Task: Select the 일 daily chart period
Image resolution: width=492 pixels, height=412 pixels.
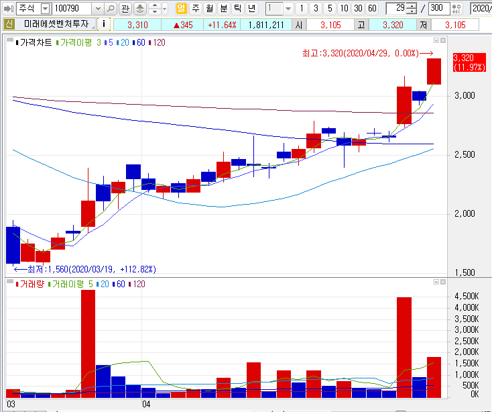Action: point(181,9)
